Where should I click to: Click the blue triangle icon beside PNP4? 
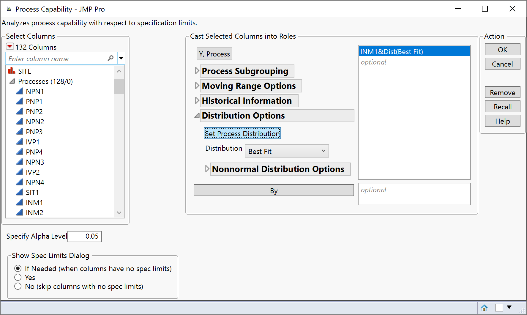click(x=19, y=152)
